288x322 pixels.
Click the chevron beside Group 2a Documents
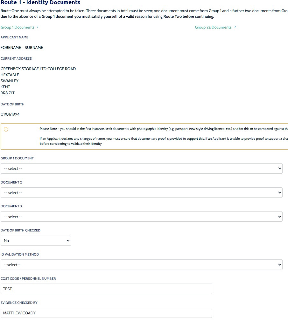coord(235,27)
